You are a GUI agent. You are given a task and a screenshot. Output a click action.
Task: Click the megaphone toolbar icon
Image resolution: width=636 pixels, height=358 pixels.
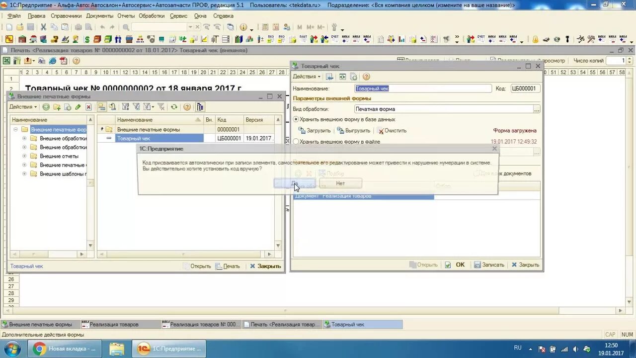(x=446, y=39)
